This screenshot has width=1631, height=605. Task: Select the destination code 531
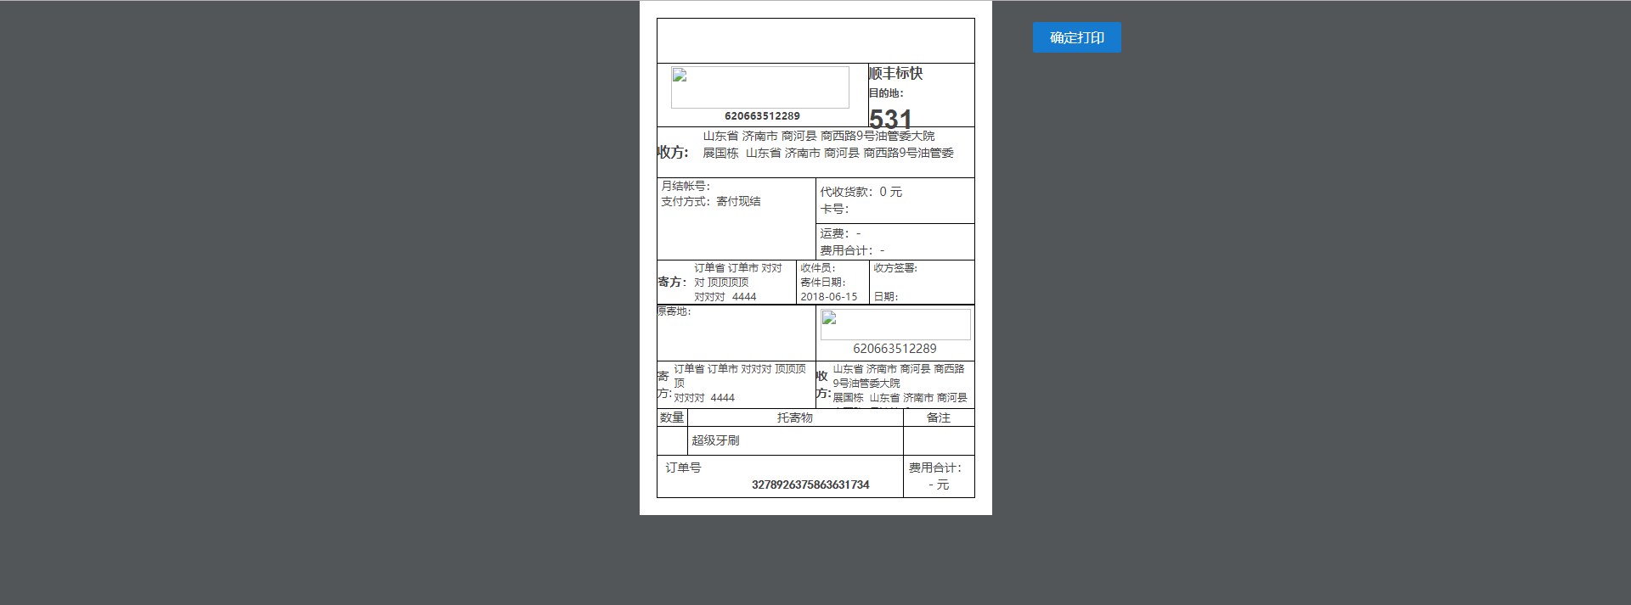pos(890,119)
